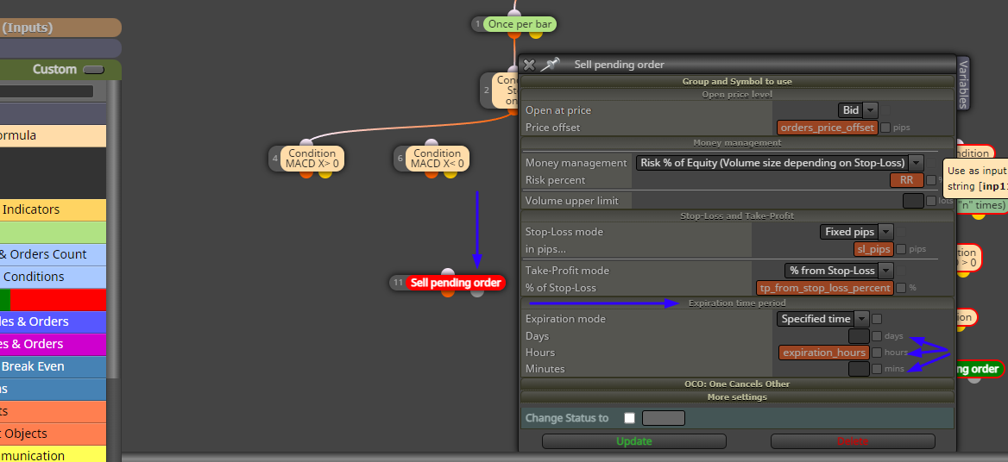Click yellow output dot of MACD X< 0 node
Screen dimensions: 1008x462
[450, 173]
